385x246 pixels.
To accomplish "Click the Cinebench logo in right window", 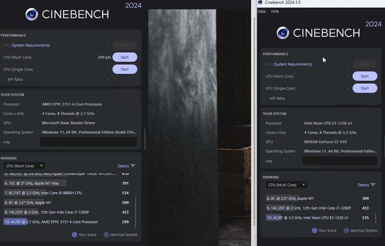I will point(283,33).
